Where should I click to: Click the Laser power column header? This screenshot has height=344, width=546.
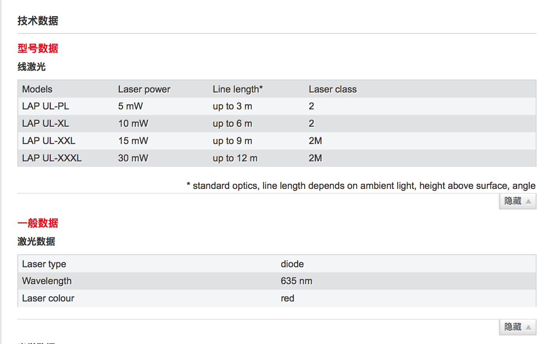coord(144,89)
